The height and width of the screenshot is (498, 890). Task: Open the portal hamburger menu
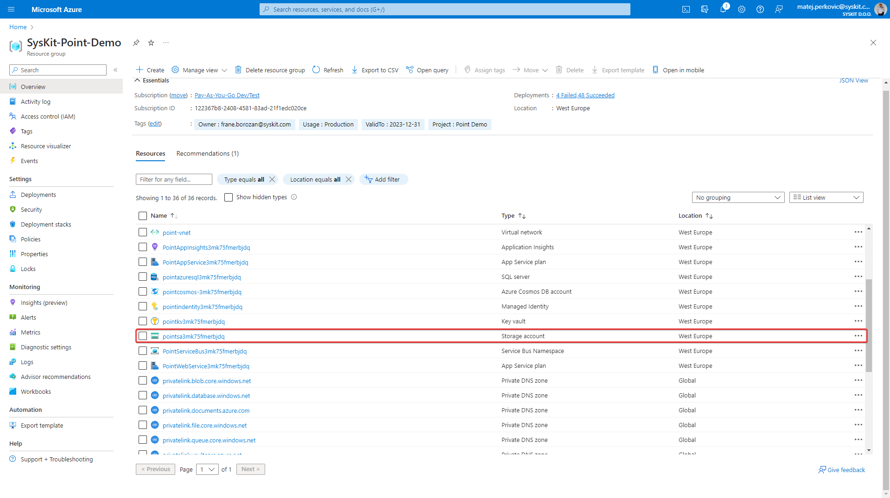coord(12,9)
